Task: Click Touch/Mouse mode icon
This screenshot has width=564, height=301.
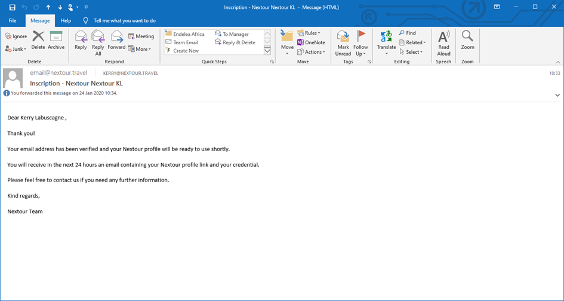Action: click(x=71, y=7)
